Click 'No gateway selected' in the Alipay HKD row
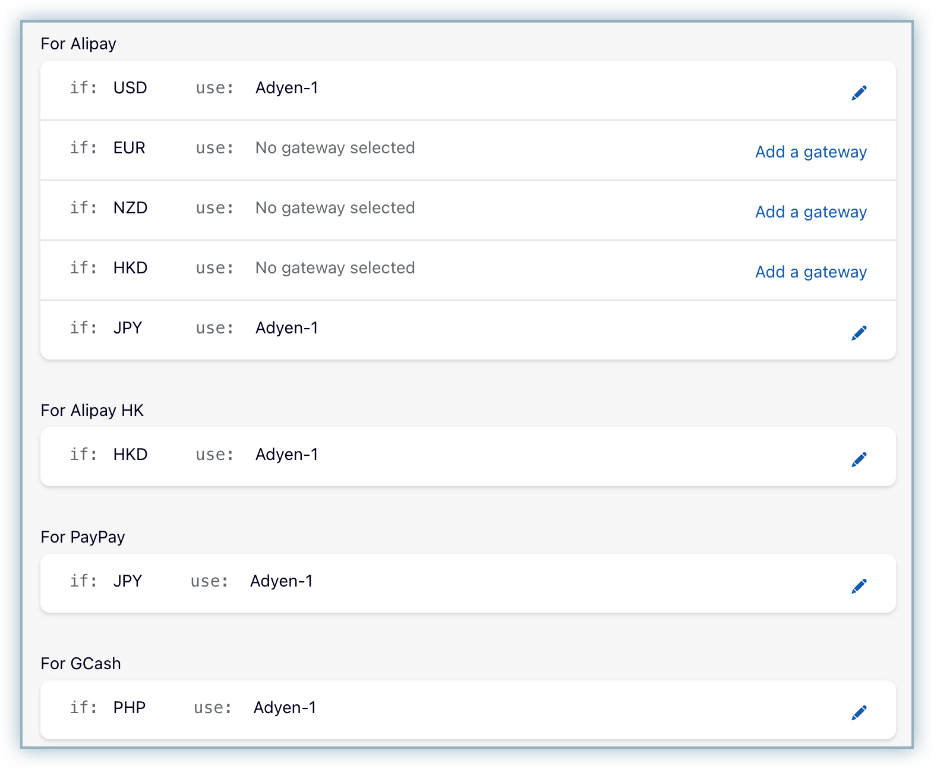 [335, 268]
